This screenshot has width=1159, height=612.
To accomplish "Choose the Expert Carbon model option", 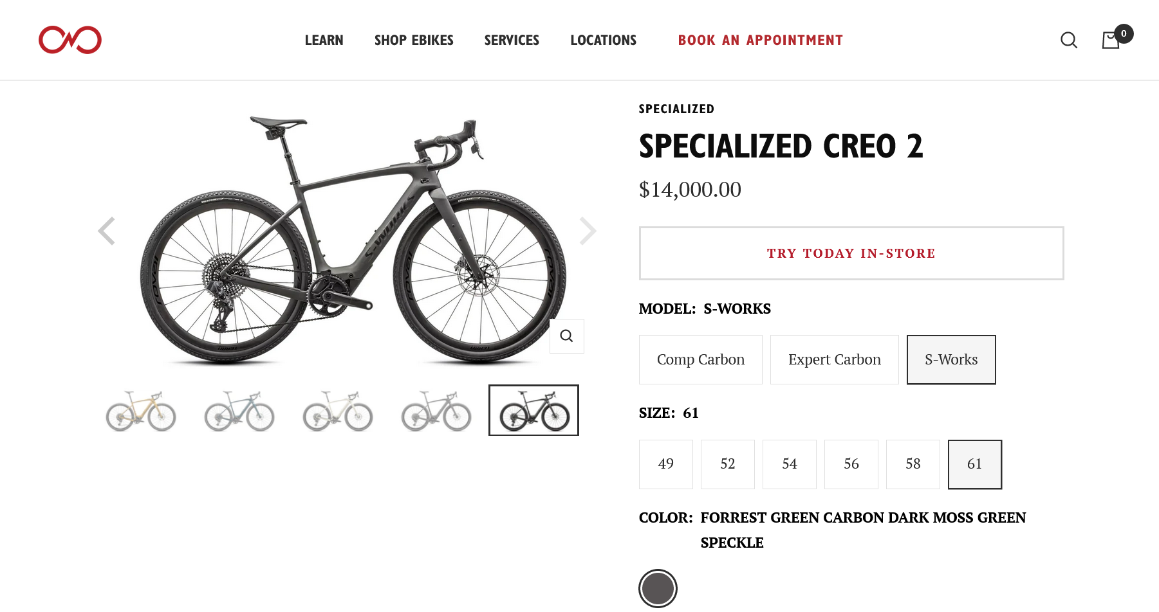I will point(834,359).
